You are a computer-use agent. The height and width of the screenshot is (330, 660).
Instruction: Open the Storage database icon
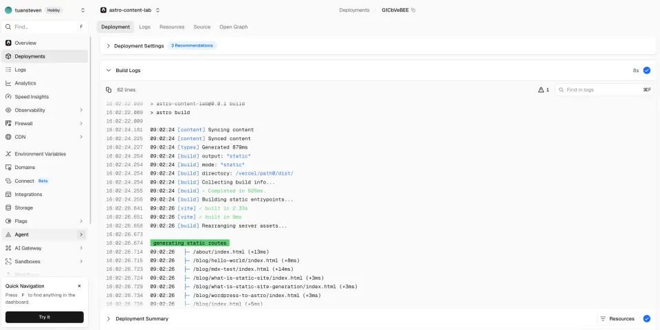(8, 208)
